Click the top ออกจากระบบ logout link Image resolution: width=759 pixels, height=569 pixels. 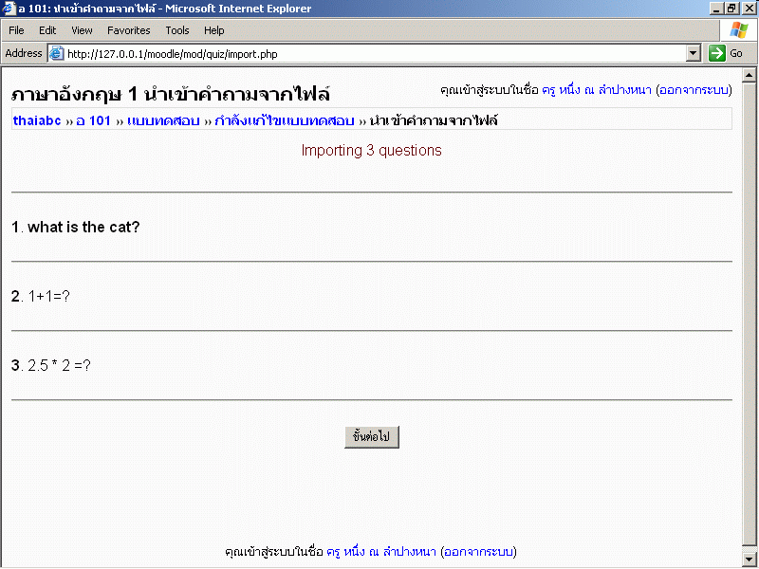pyautogui.click(x=693, y=90)
